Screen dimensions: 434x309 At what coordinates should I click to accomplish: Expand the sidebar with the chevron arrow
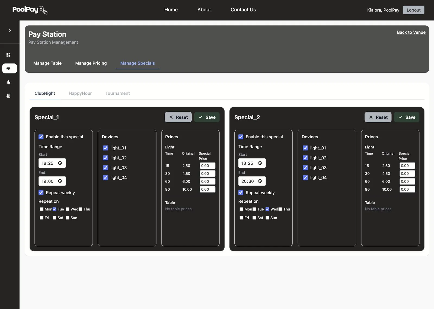(x=10, y=31)
